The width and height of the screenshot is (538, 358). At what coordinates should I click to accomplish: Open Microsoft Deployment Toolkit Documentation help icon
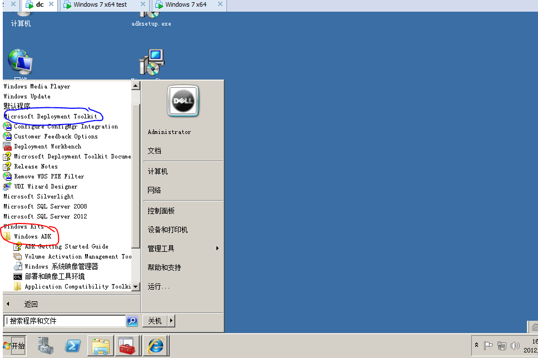pyautogui.click(x=7, y=156)
